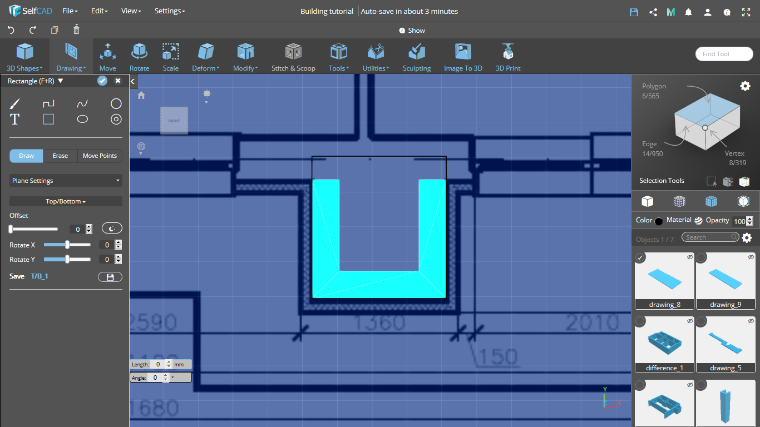Open the MyMiniFactory M icon
The image size is (760, 427).
coord(671,12)
